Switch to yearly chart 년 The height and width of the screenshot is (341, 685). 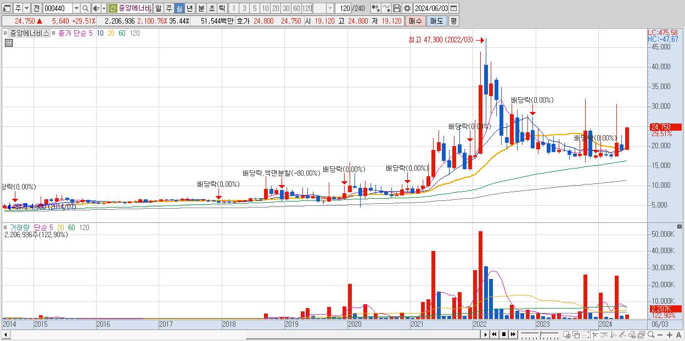pos(189,8)
